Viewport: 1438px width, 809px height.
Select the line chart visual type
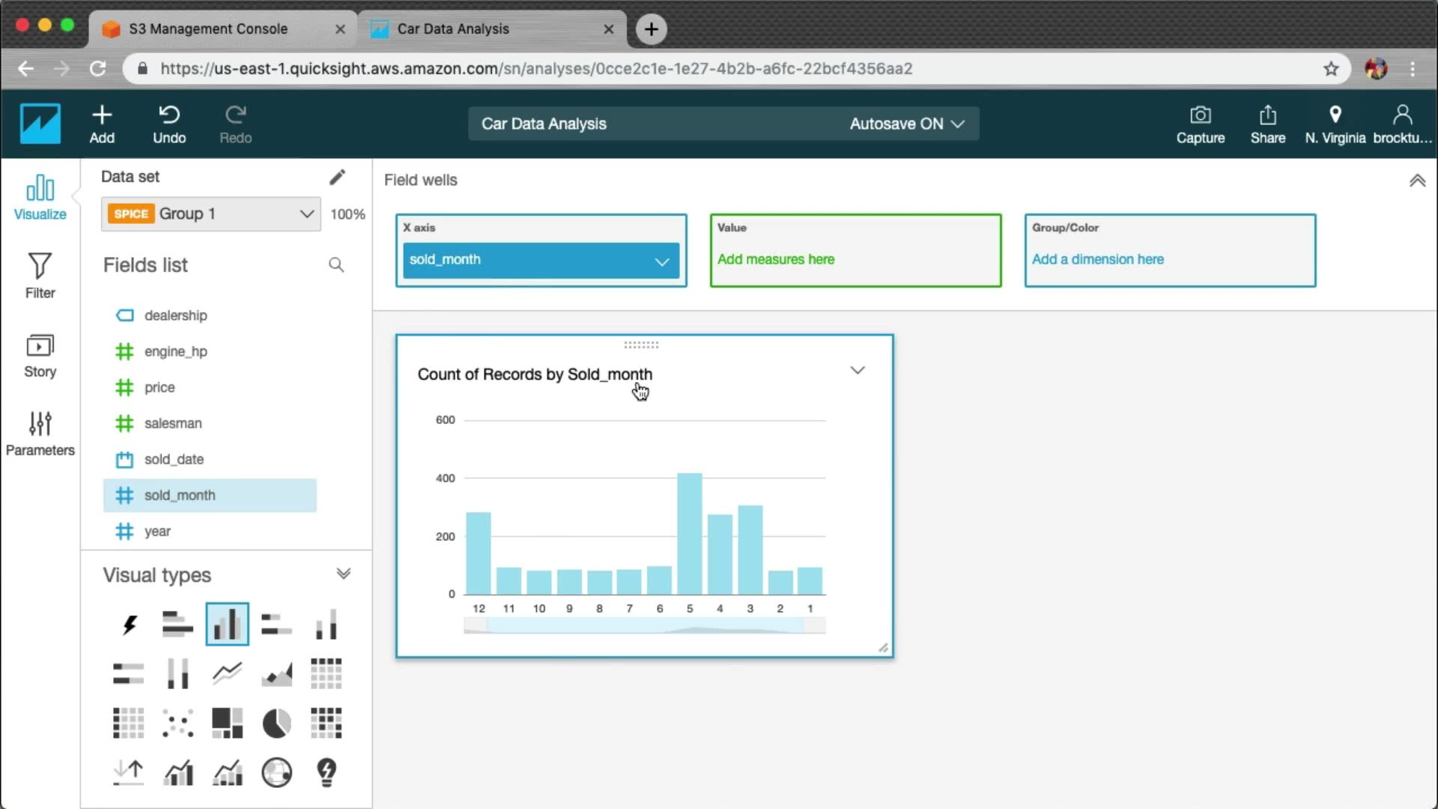[x=227, y=673]
